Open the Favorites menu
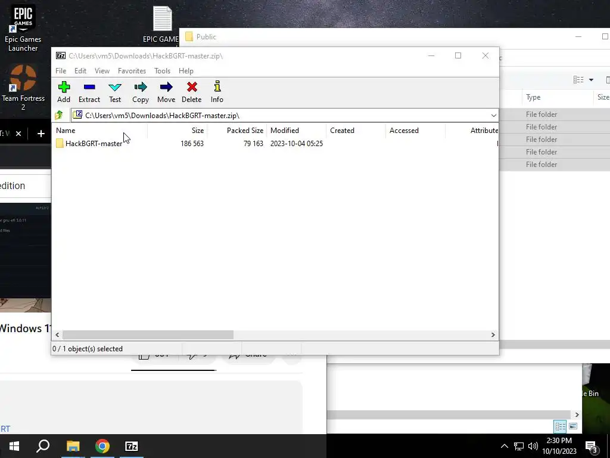Screen dimensions: 610x458 point(132,71)
